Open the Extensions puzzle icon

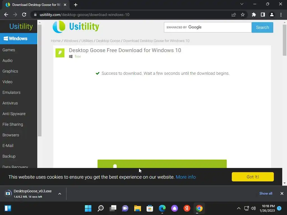tap(254, 15)
